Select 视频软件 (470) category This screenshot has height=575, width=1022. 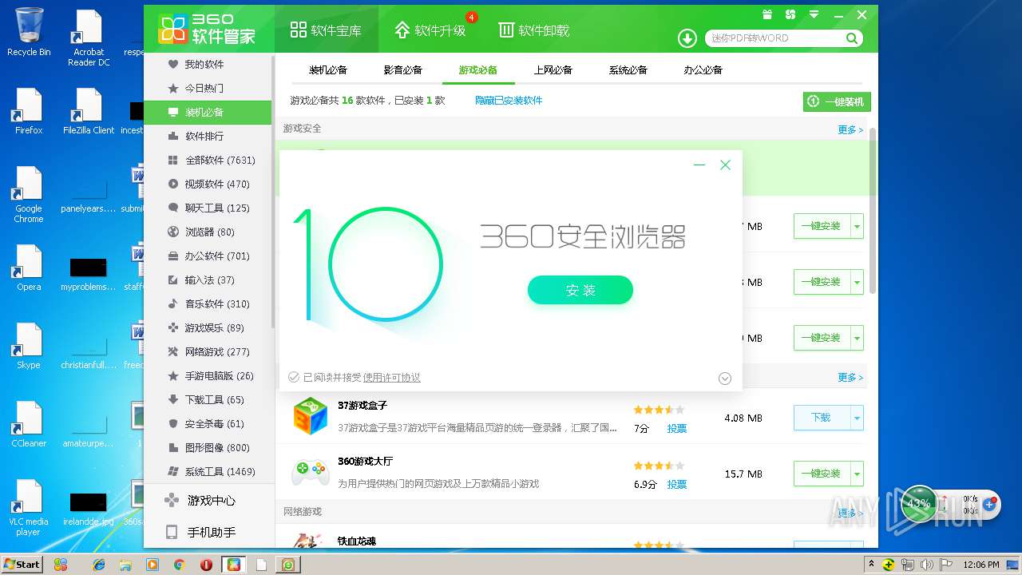click(208, 184)
